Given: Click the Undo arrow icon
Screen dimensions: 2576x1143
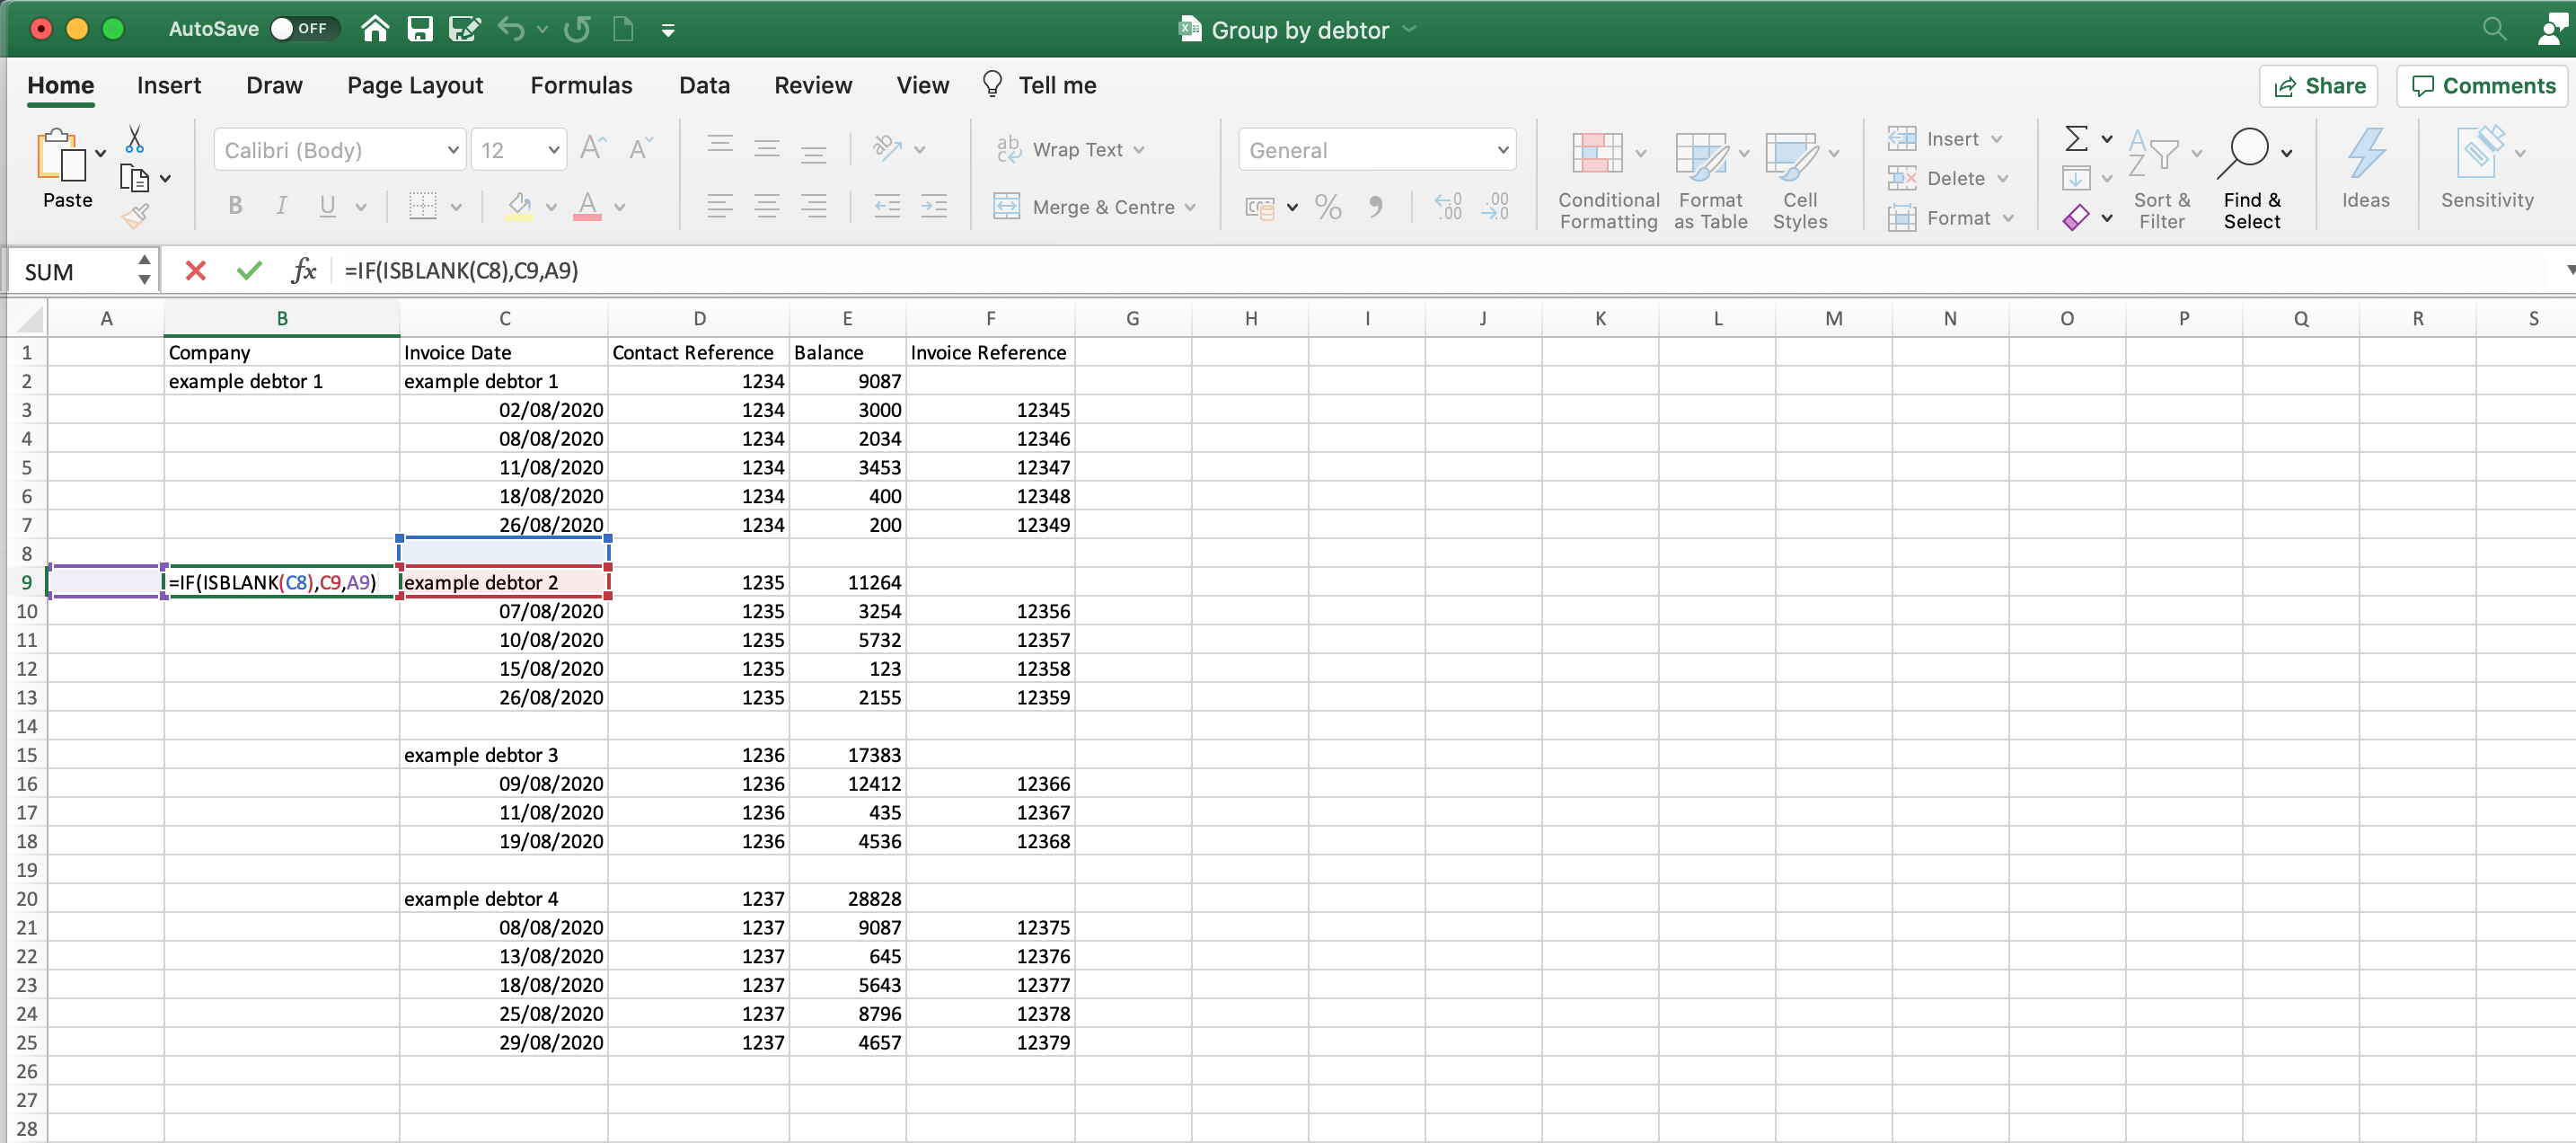Looking at the screenshot, I should [x=511, y=29].
